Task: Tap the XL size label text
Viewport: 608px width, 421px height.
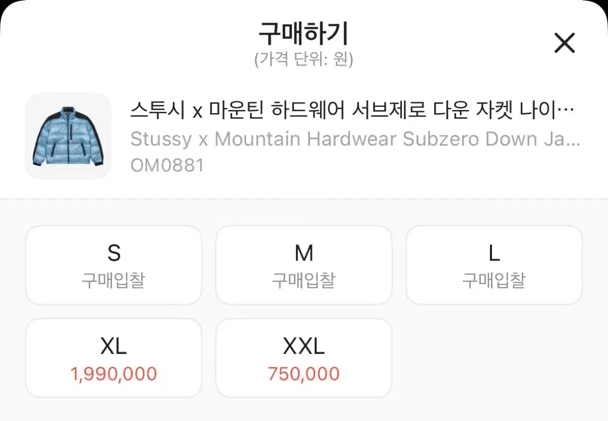Action: point(113,347)
